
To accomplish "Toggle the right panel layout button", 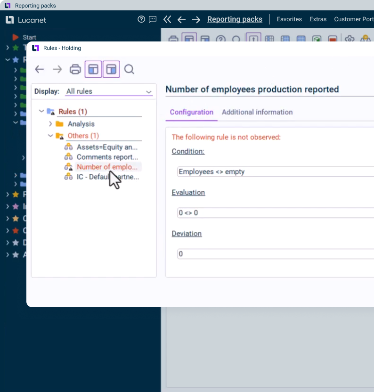I will pyautogui.click(x=111, y=70).
